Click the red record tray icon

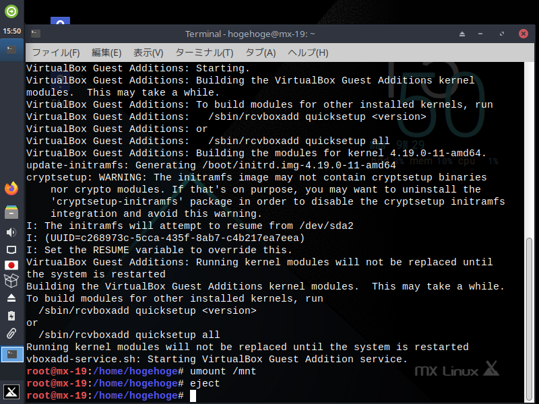pos(11,265)
